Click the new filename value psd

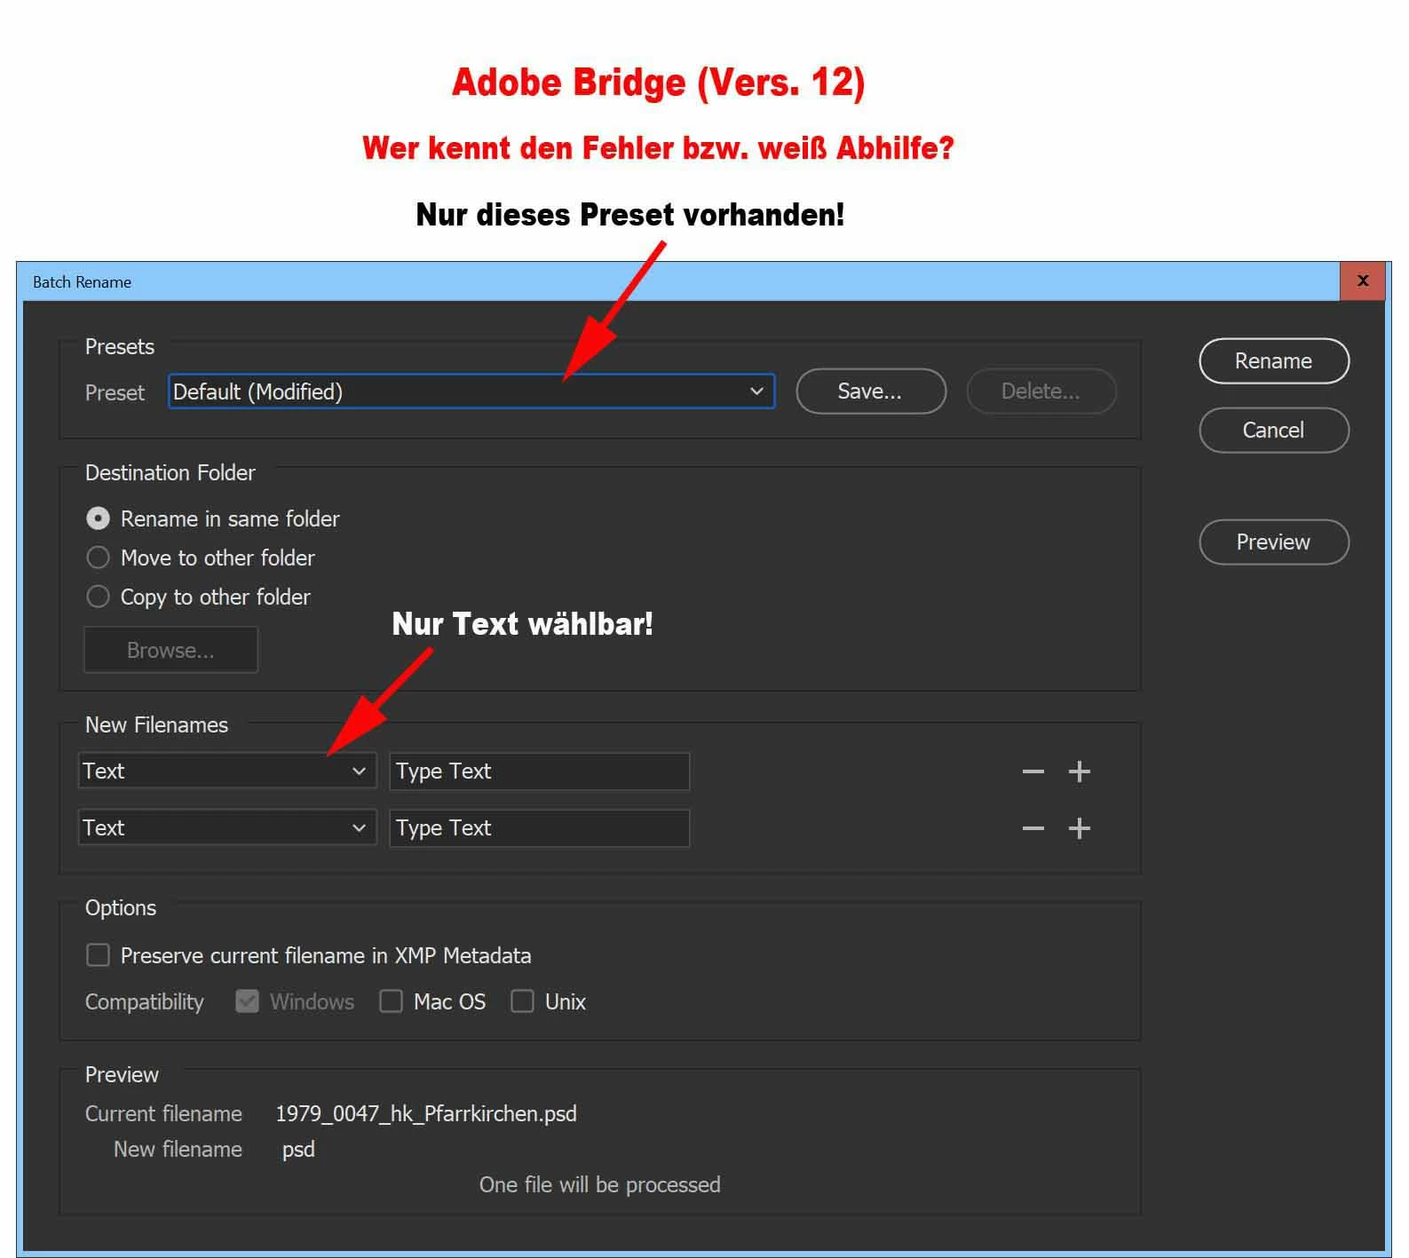(298, 1150)
